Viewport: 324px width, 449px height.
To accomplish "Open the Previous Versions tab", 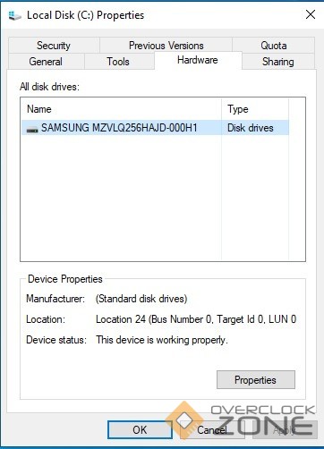I will pyautogui.click(x=166, y=46).
